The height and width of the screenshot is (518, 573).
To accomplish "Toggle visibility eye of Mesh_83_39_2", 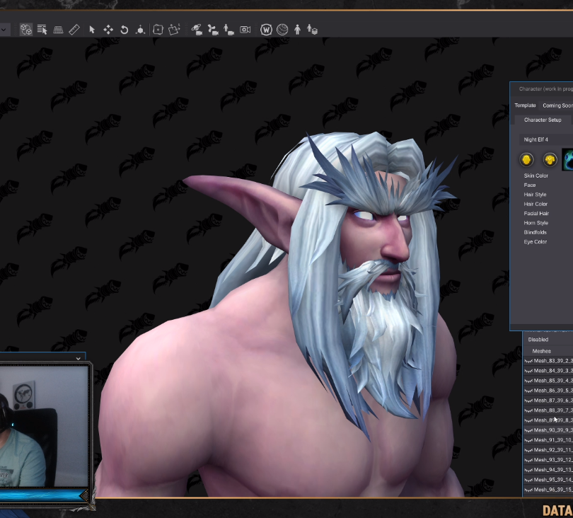I will pos(528,361).
